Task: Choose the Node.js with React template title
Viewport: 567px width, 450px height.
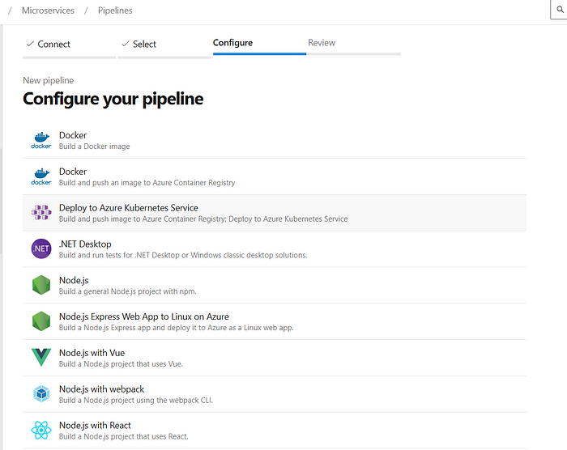Action: click(95, 426)
